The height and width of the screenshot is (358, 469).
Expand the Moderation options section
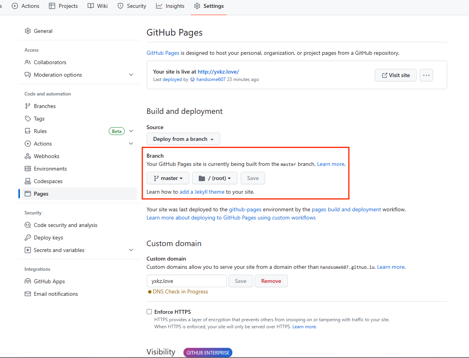(x=131, y=75)
